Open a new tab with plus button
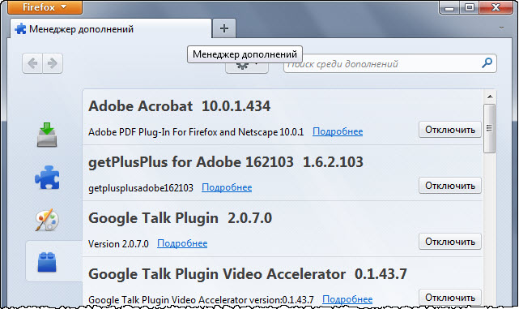Screen dimensions: 519x309 coord(224,28)
